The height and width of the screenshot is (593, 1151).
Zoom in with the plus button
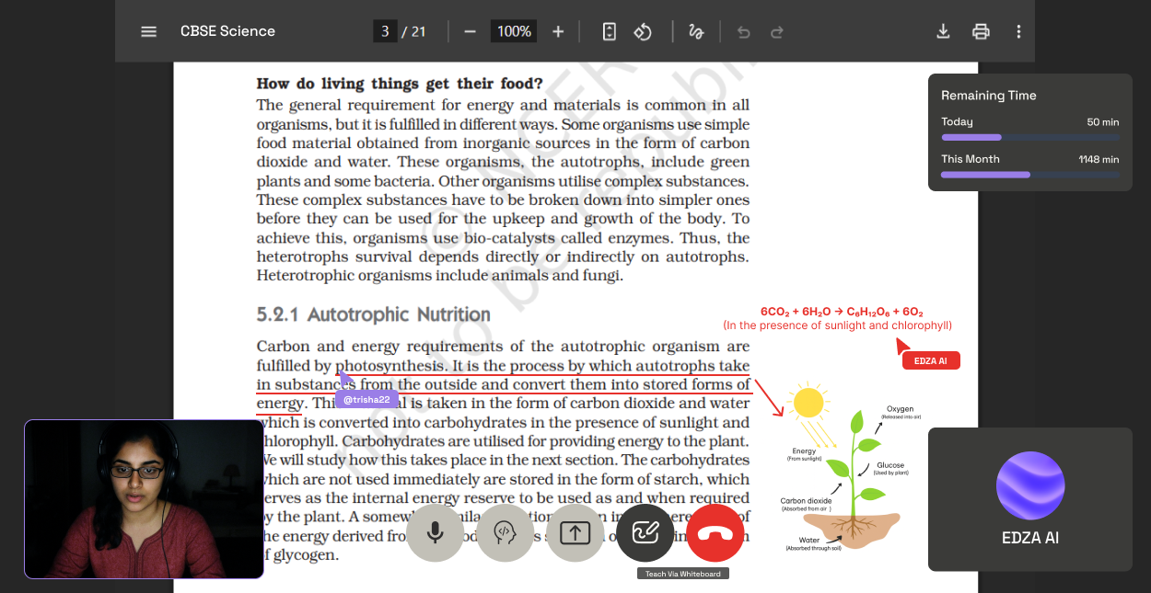tap(558, 31)
